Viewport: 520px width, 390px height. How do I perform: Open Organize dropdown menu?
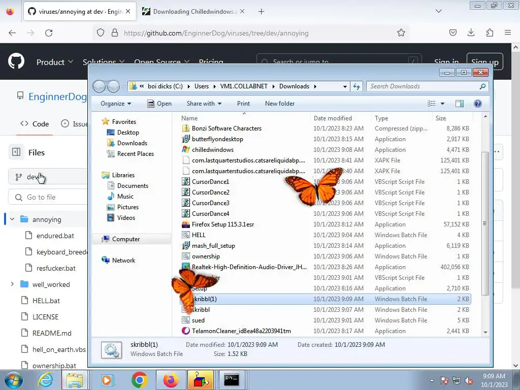116,104
